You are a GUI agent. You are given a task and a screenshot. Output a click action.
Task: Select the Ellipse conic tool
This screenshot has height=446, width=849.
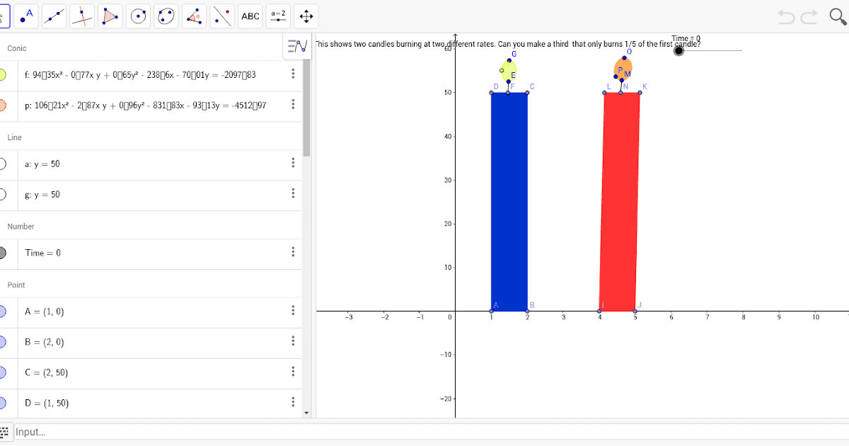point(166,16)
